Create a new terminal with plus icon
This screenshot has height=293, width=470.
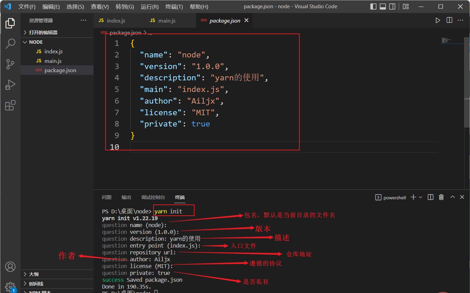point(413,197)
